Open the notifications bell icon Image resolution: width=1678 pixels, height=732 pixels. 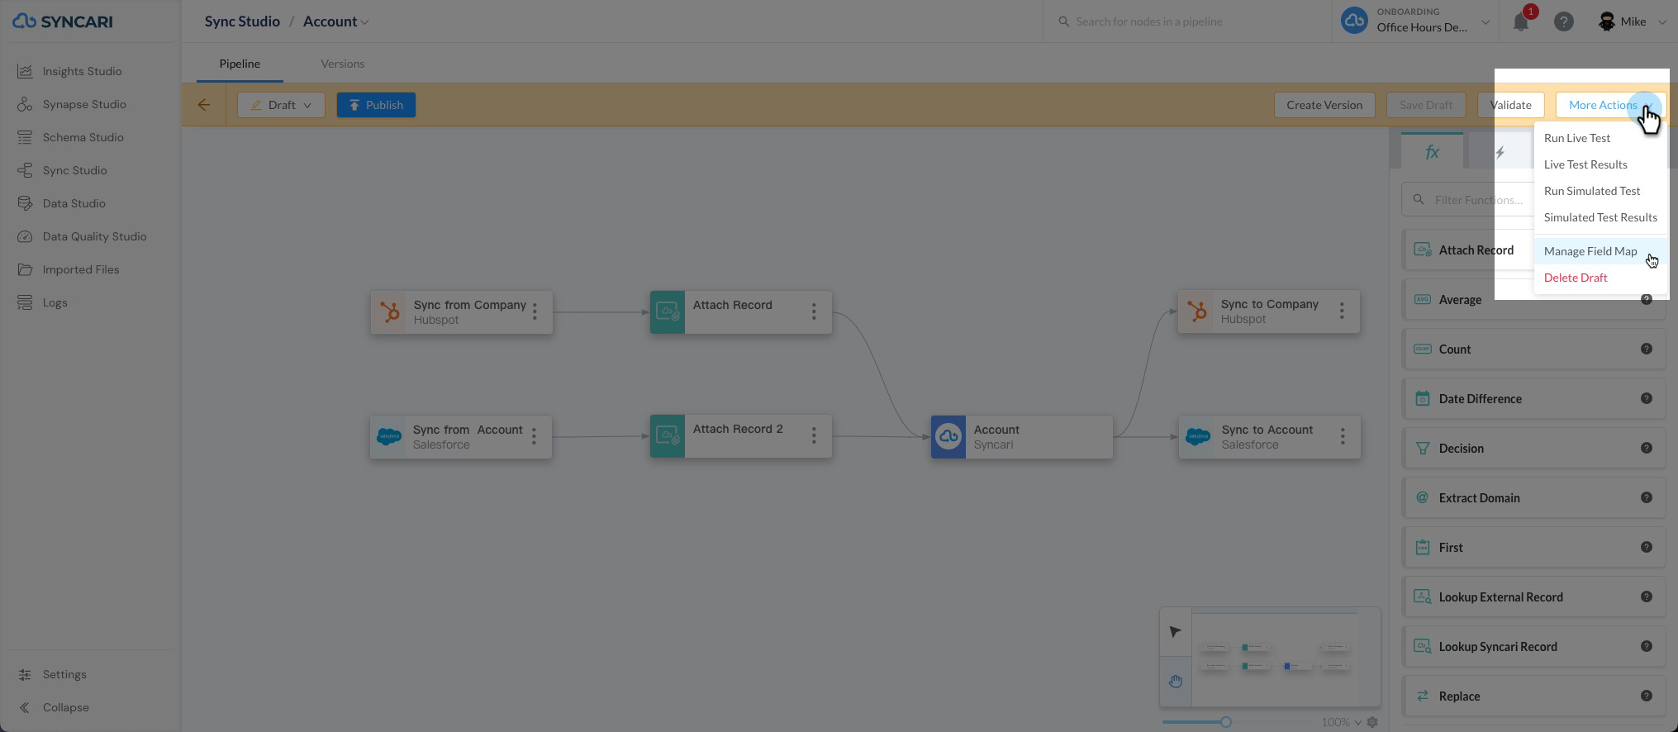(1521, 22)
